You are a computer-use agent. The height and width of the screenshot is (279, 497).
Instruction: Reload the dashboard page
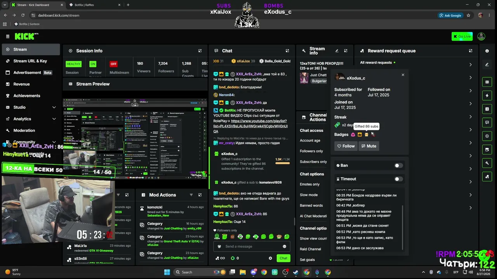pos(23,15)
